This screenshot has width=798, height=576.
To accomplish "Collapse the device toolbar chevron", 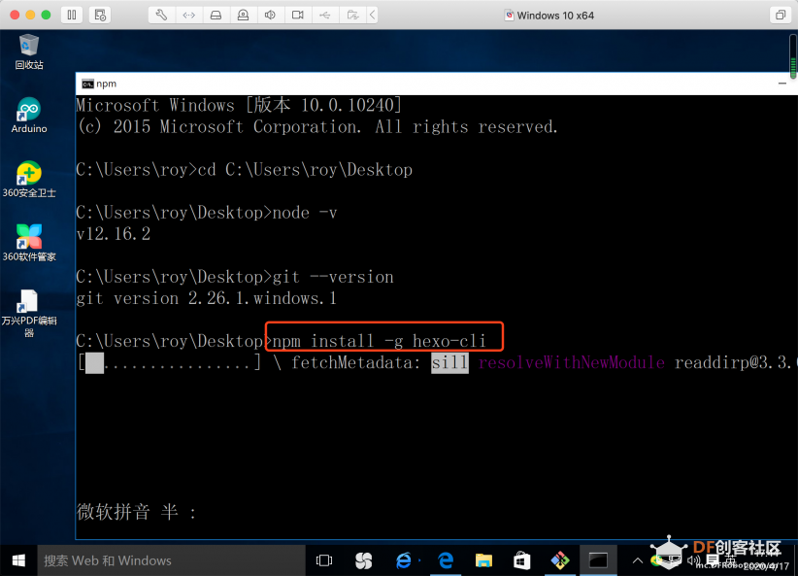I will tap(373, 15).
